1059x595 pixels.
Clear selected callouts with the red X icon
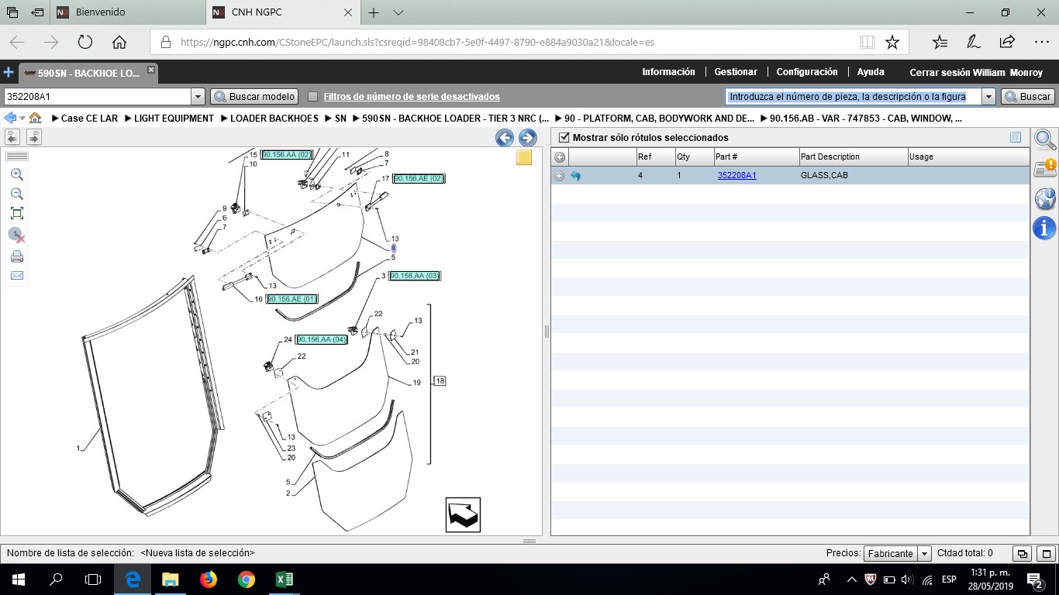(x=16, y=236)
